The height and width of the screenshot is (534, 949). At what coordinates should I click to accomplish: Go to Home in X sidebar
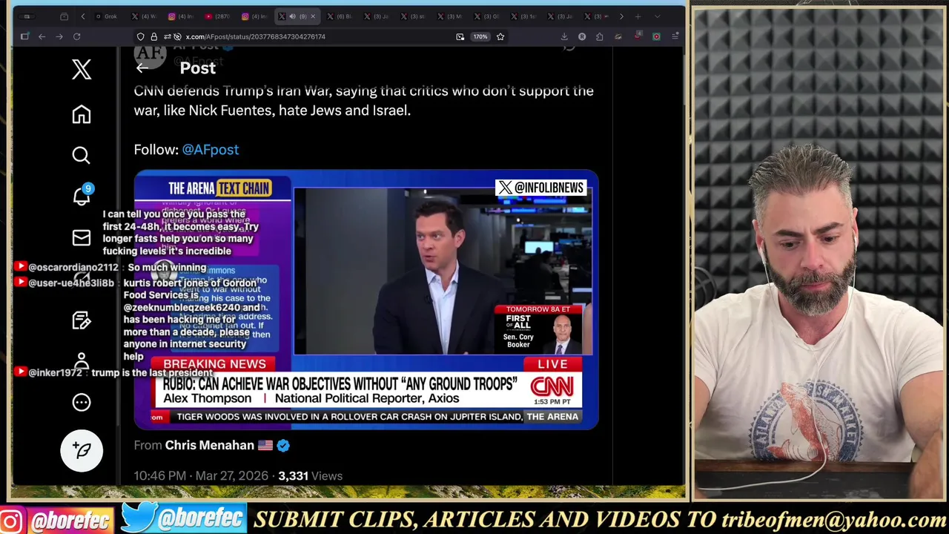coord(82,114)
